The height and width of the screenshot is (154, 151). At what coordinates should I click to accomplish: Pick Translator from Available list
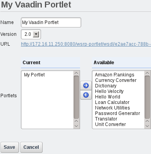(106, 119)
